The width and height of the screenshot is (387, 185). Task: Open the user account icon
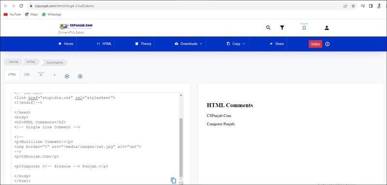click(x=327, y=28)
